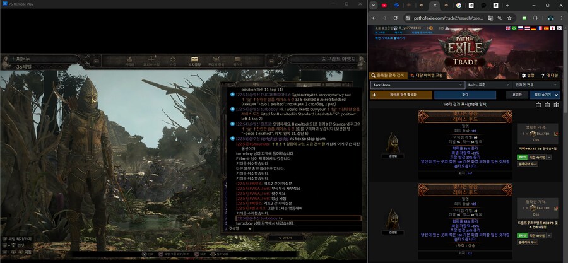Viewport: 568px width, 263px height.
Task: Click the Path of Exile Trade logo
Action: point(466,49)
